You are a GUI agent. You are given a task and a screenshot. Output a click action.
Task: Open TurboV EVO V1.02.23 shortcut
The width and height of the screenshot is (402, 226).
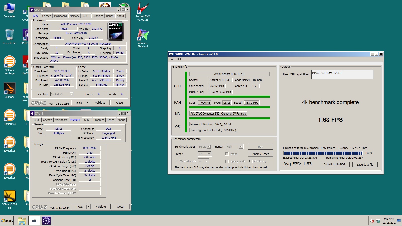143,12
